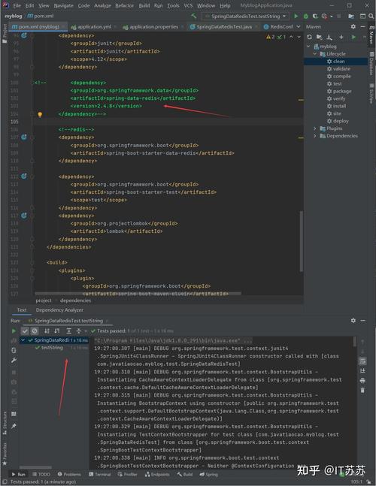Run the selected Maven build

tap(353, 37)
